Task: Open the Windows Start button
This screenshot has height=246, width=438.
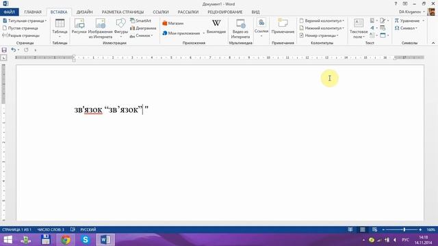Action: point(8,240)
